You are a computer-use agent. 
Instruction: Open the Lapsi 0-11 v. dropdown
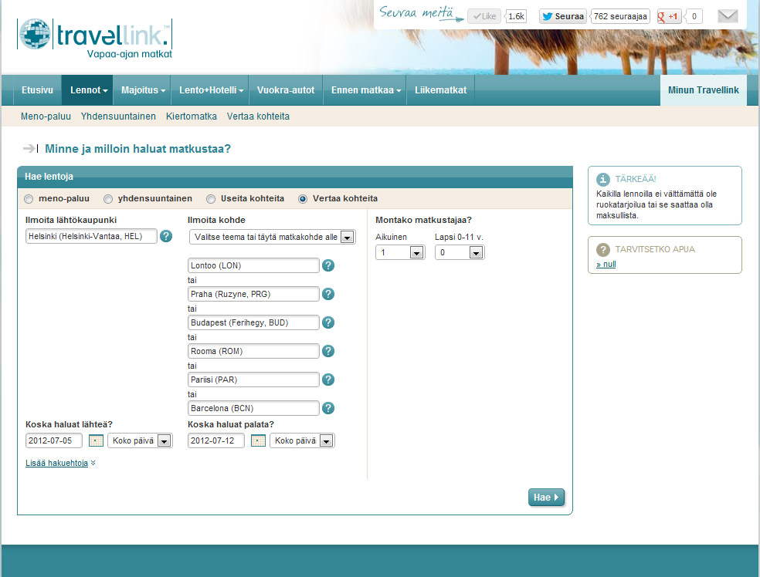460,252
